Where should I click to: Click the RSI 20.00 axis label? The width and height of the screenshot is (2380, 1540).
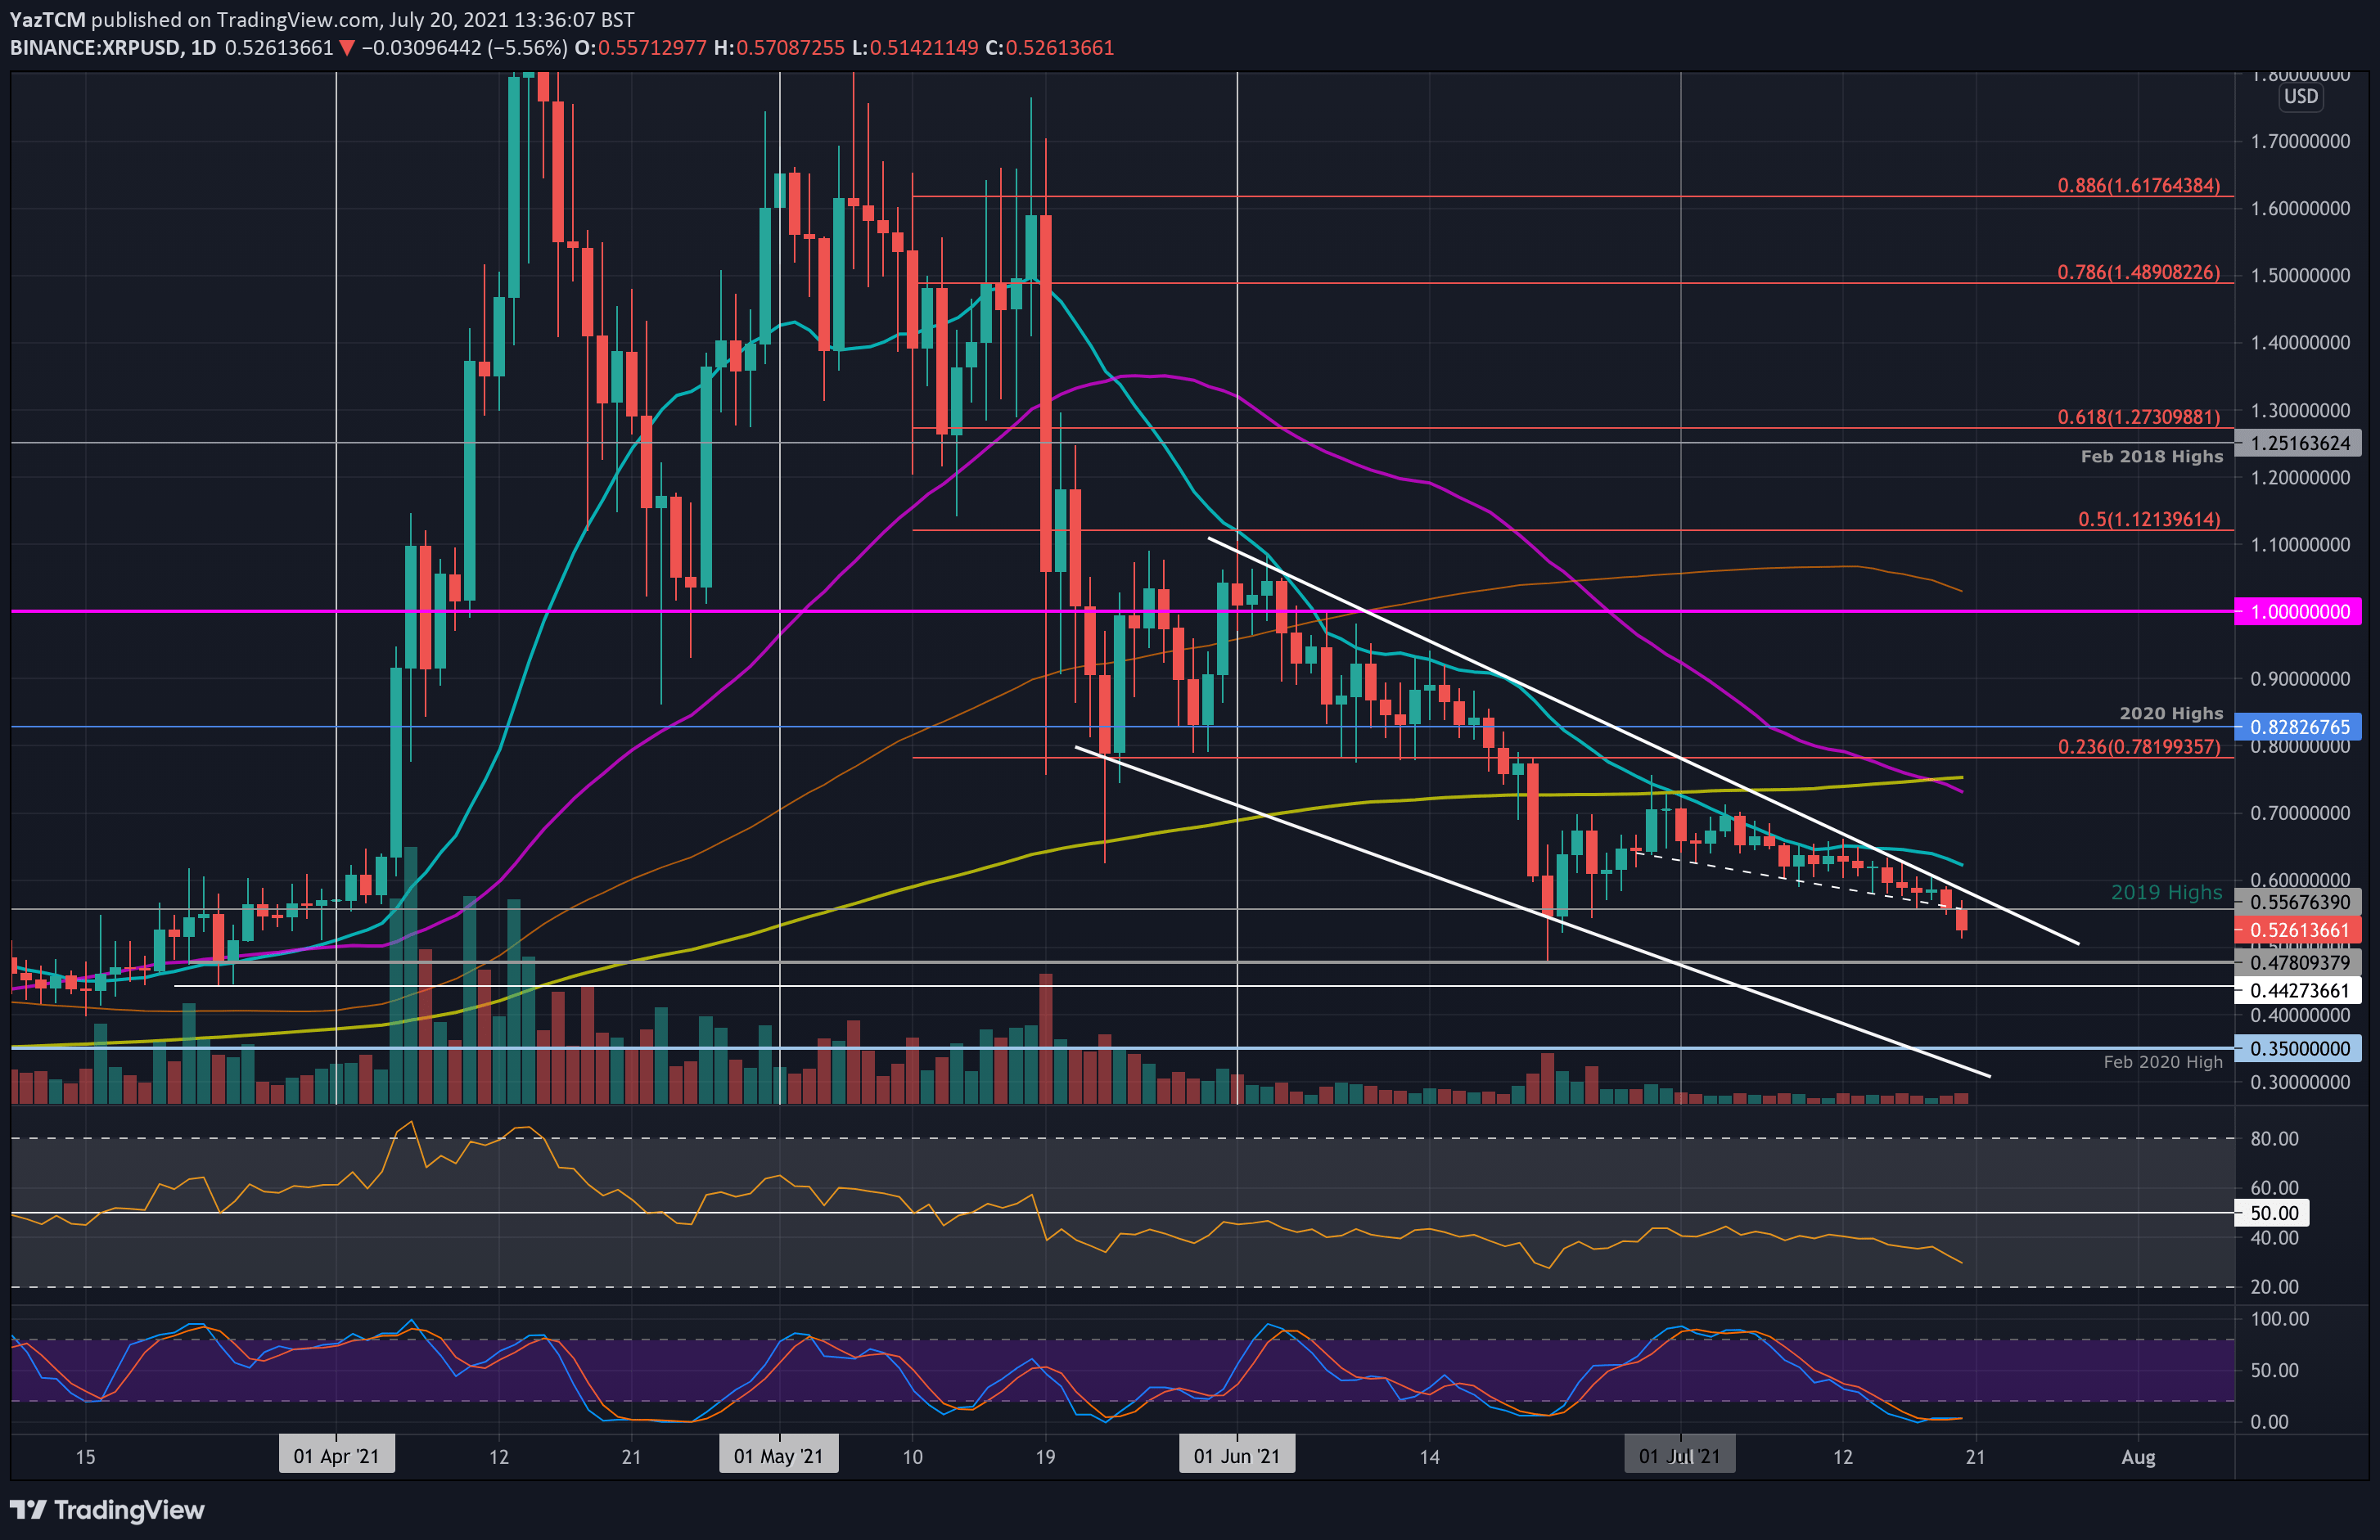tap(2274, 1287)
